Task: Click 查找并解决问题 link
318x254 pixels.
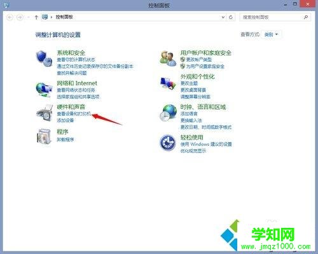Action: pos(72,73)
